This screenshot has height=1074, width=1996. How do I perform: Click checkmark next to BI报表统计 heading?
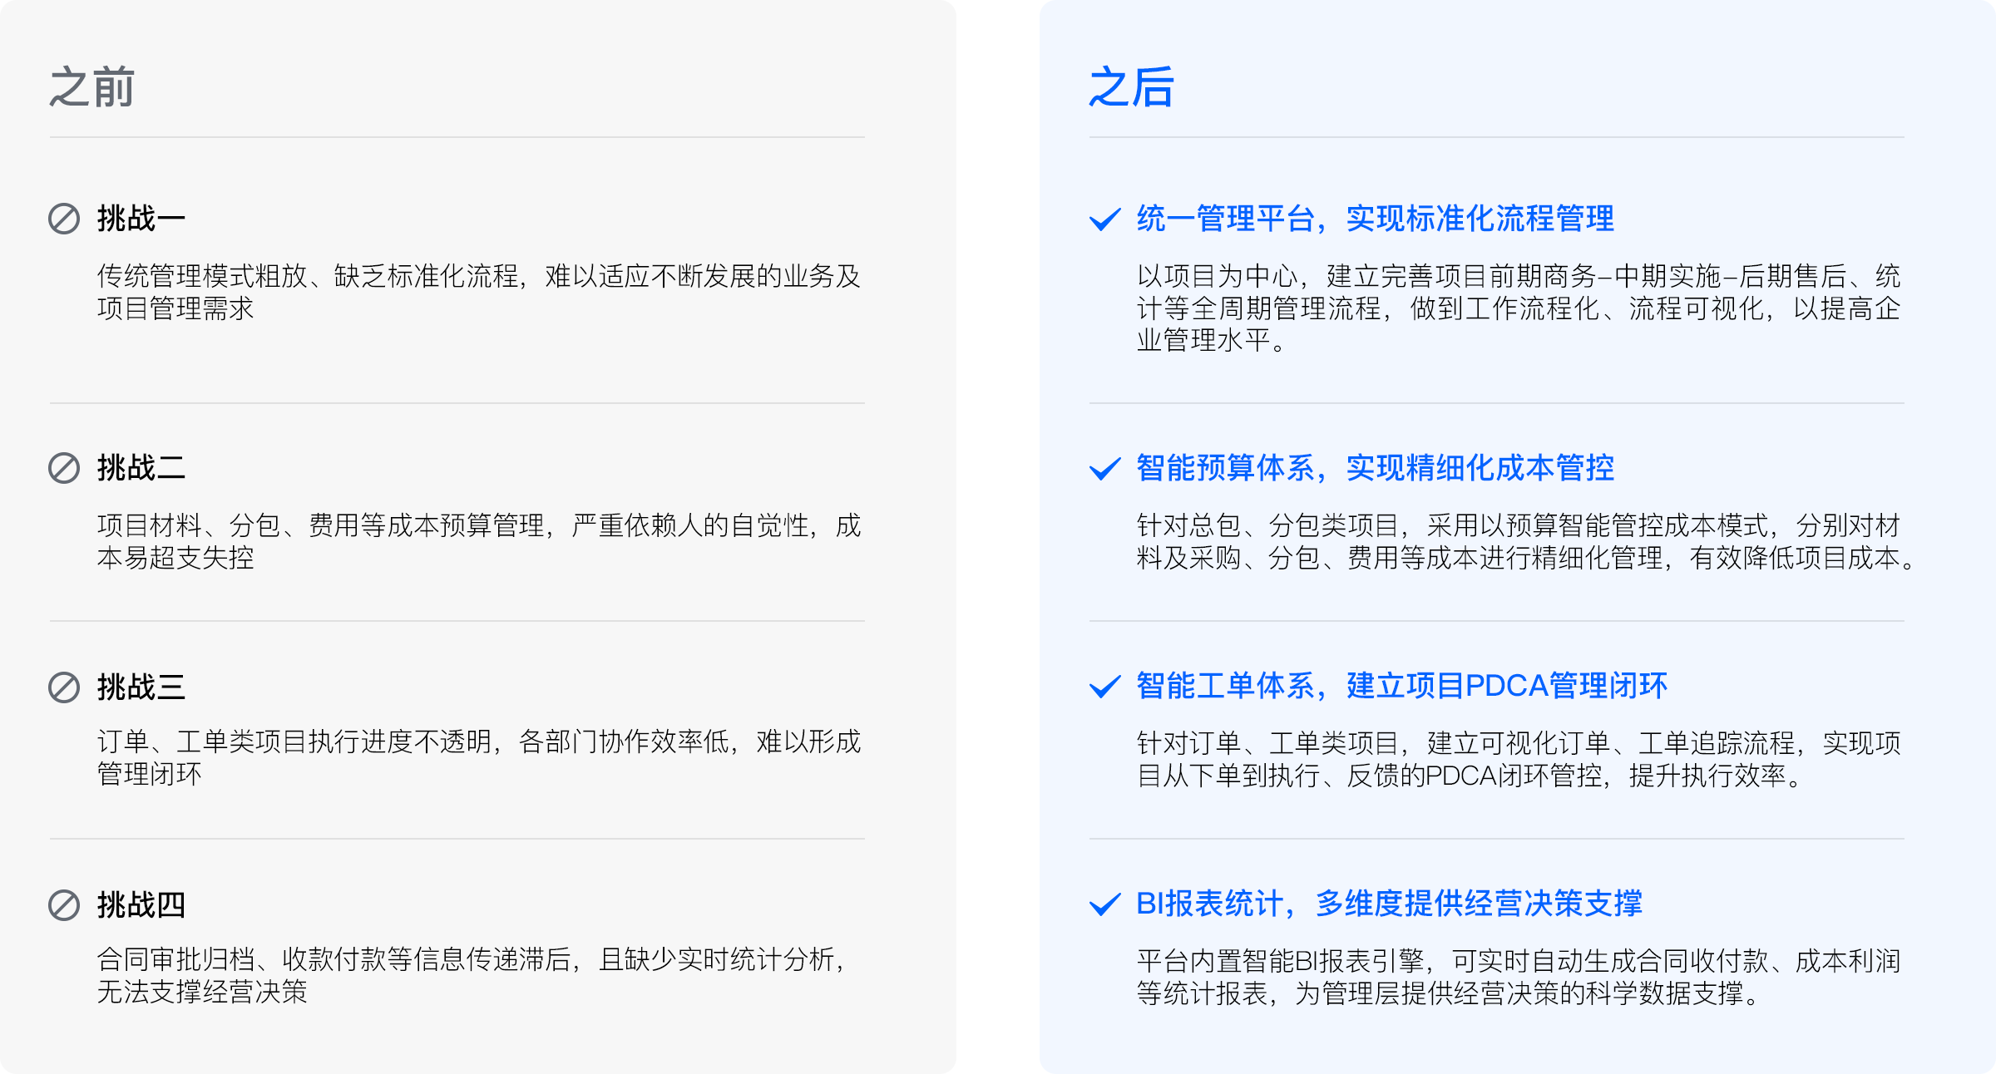click(x=1104, y=904)
